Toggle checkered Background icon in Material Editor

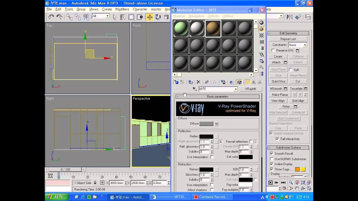coord(262,36)
